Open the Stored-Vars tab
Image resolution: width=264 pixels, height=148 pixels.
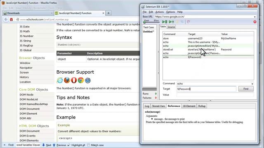click(158, 106)
